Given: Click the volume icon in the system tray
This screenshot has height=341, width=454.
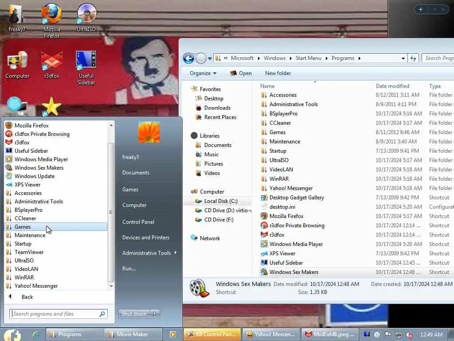Looking at the screenshot, I should (409, 335).
